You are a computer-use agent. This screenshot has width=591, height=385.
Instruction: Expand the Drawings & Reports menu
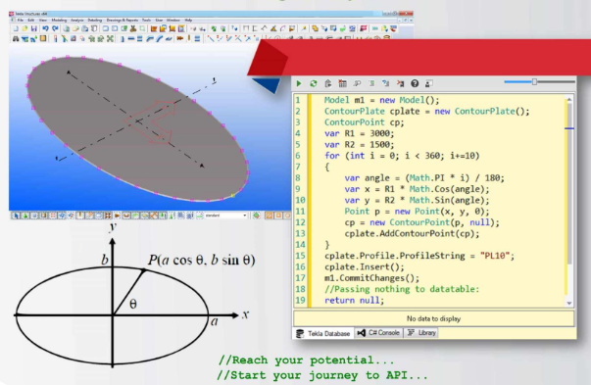[123, 20]
